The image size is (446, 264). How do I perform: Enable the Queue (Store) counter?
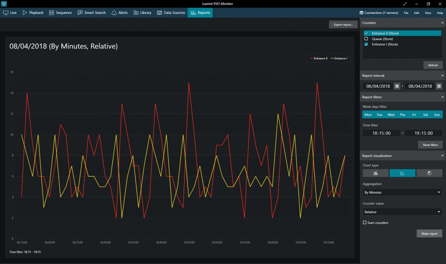coord(365,39)
